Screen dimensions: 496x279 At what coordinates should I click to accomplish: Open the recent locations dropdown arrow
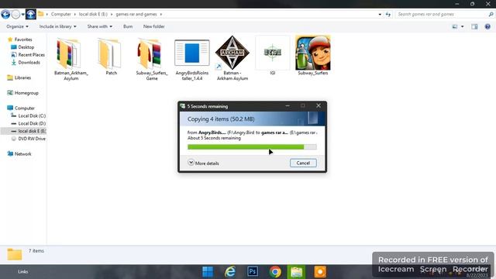pos(22,15)
